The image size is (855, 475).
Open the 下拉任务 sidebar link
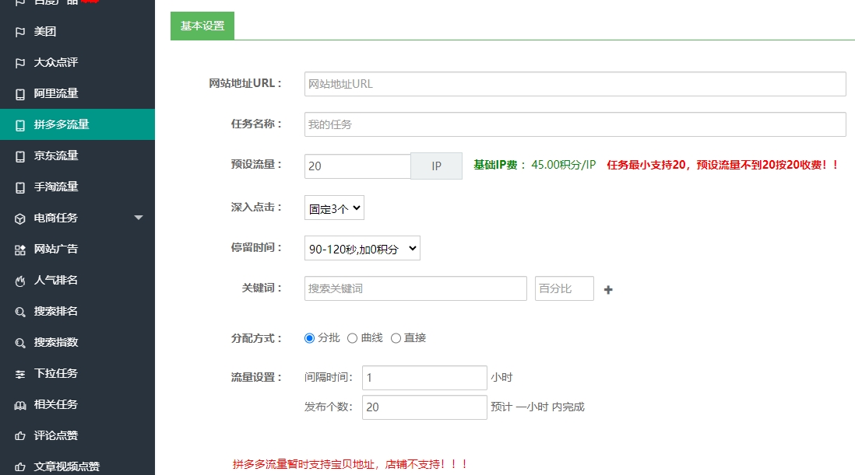(56, 374)
